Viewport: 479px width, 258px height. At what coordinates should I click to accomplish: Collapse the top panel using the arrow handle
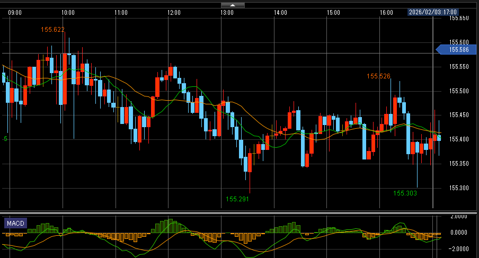(233, 5)
